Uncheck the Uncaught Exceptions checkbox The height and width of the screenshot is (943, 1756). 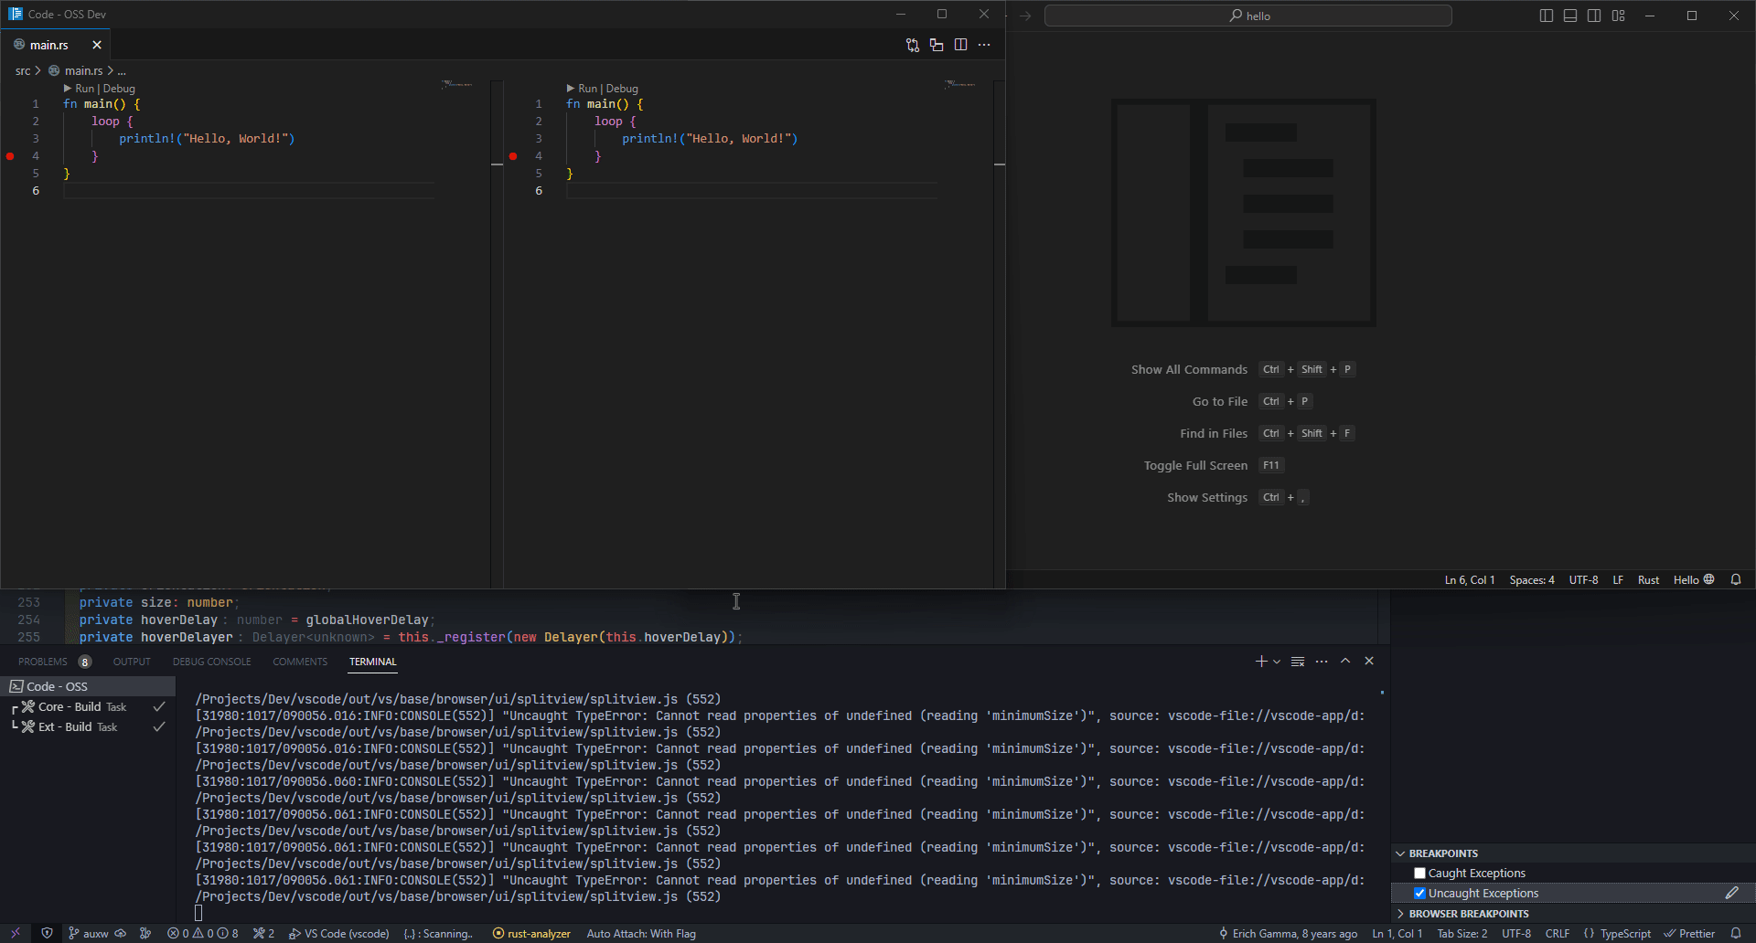tap(1420, 893)
